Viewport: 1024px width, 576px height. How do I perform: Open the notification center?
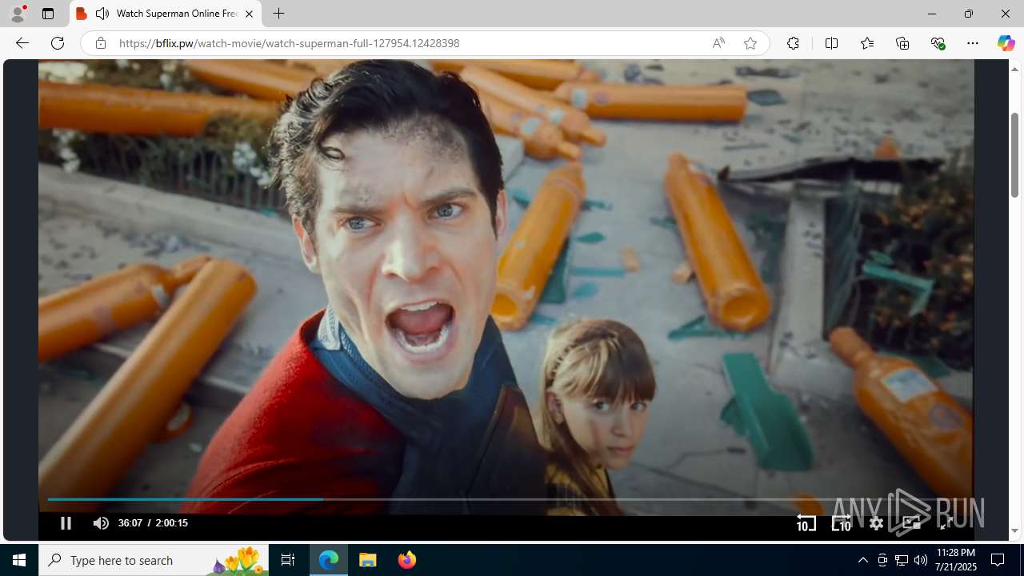tap(998, 560)
